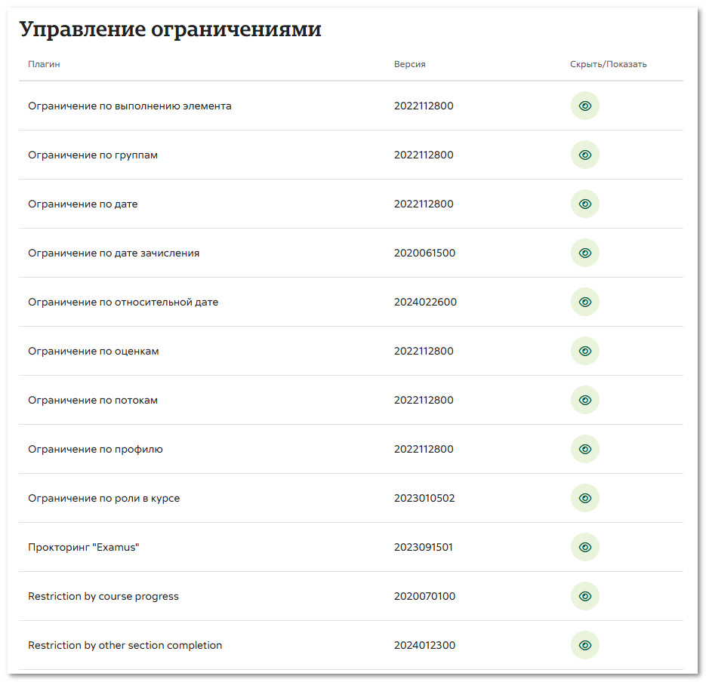Select 'Ограничение по относительной дате' plugin name
Viewport: 706px width, 682px height.
coord(123,303)
